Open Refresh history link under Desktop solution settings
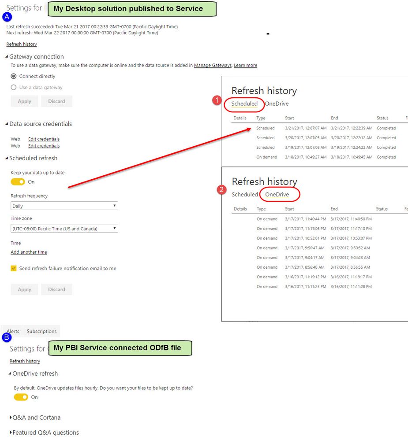Screen dimensions: 408x440 tap(22, 44)
